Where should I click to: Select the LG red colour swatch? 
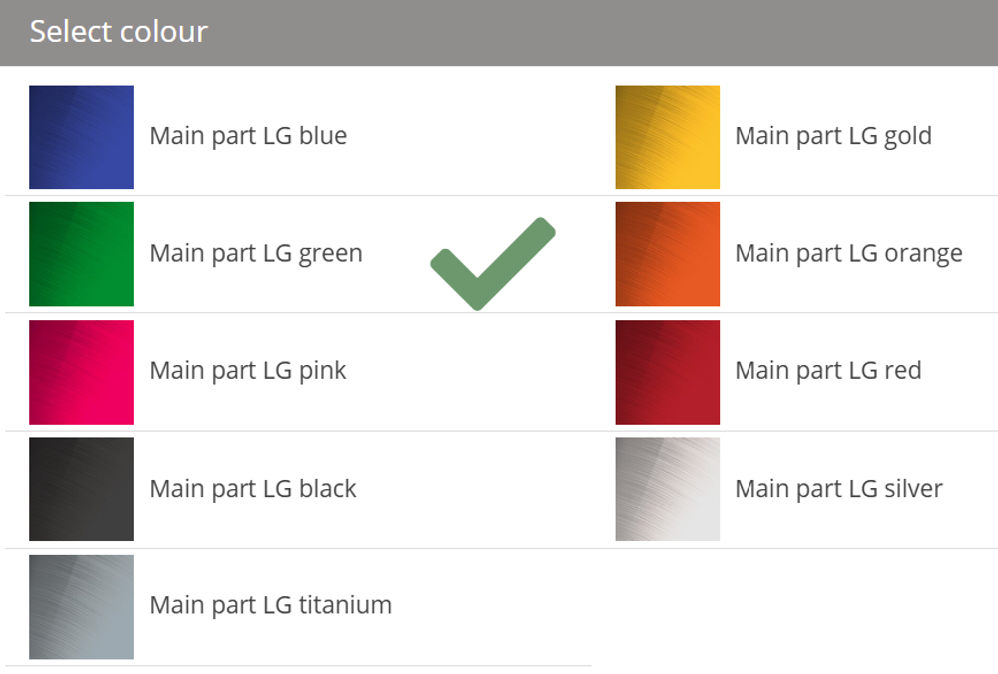(667, 372)
